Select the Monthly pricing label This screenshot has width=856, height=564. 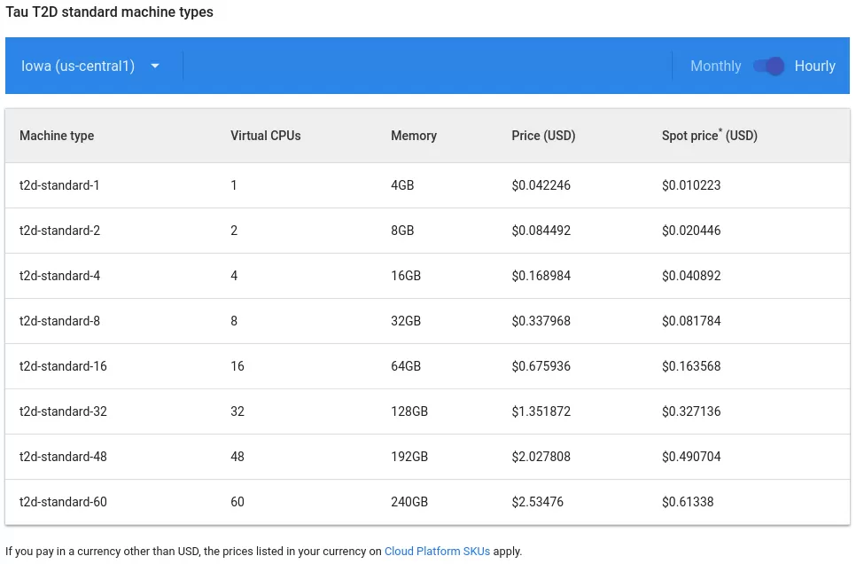click(x=715, y=67)
